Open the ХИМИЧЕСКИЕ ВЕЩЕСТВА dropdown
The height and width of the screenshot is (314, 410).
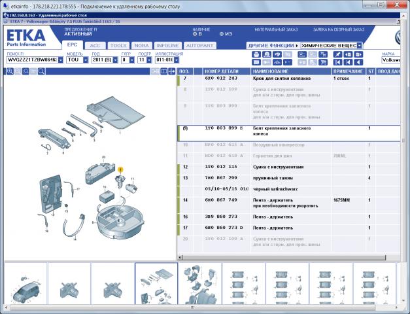(x=360, y=46)
